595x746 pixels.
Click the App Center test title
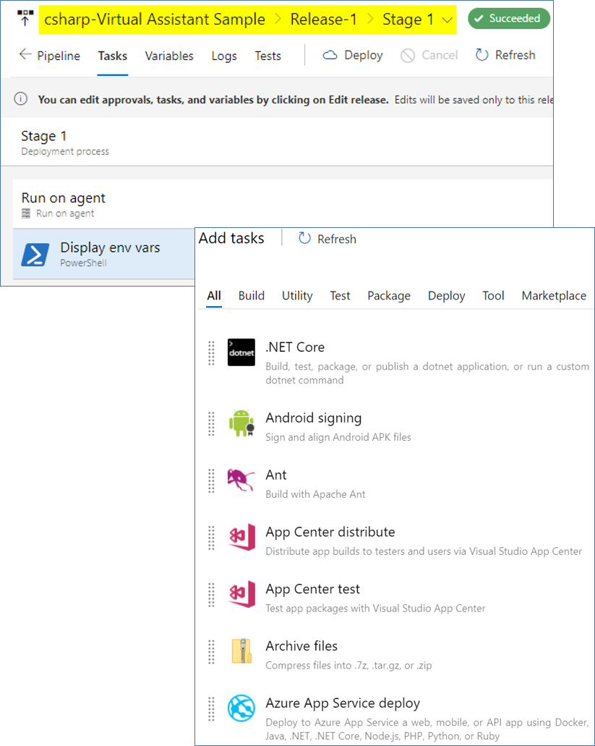point(313,589)
